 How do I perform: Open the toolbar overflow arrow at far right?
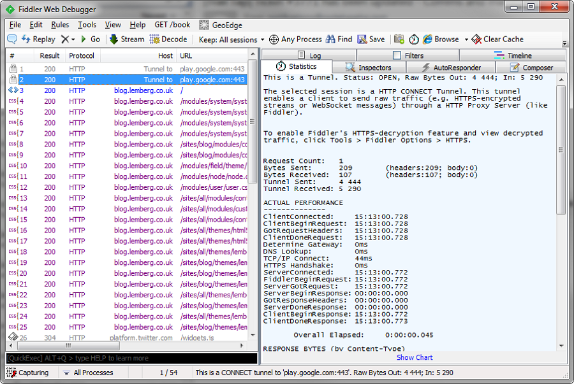coord(564,43)
